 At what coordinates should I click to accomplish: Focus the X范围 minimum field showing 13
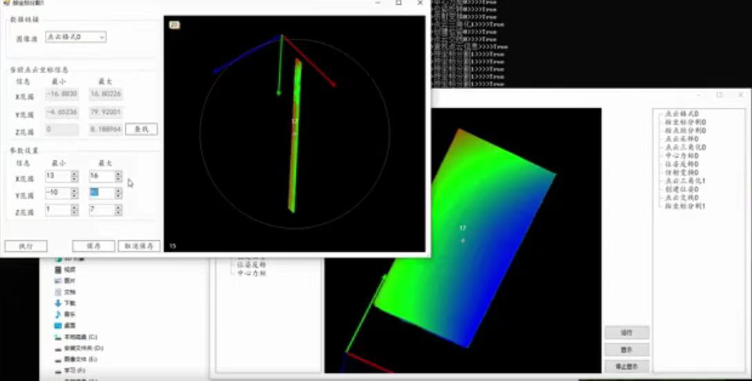(57, 176)
